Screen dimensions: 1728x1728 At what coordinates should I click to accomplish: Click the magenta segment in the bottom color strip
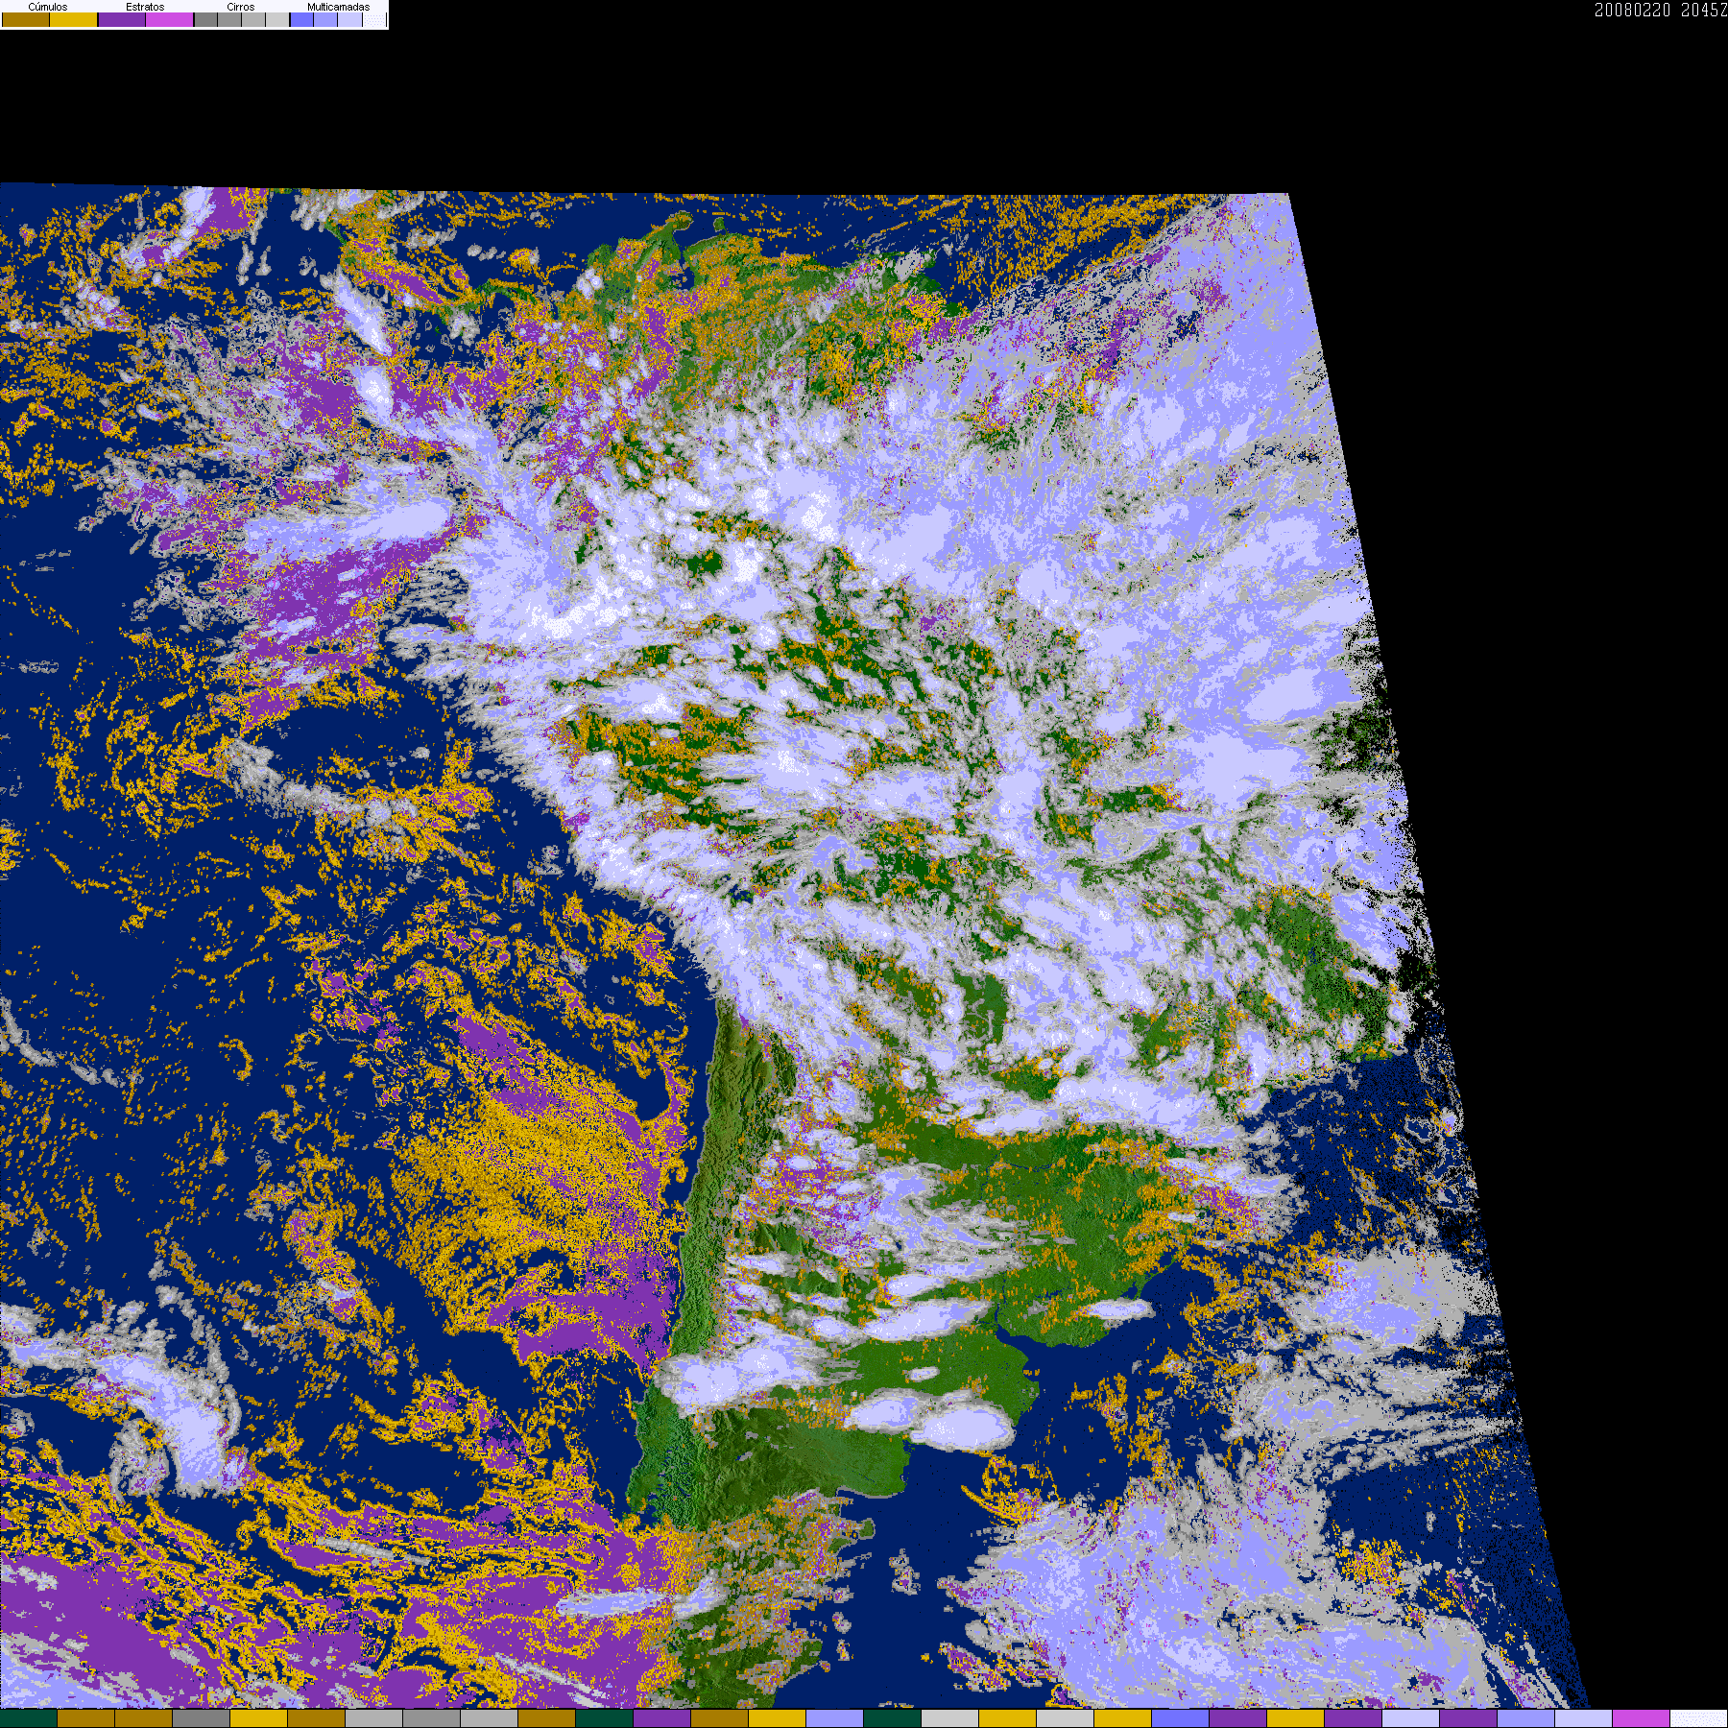click(x=1641, y=1718)
